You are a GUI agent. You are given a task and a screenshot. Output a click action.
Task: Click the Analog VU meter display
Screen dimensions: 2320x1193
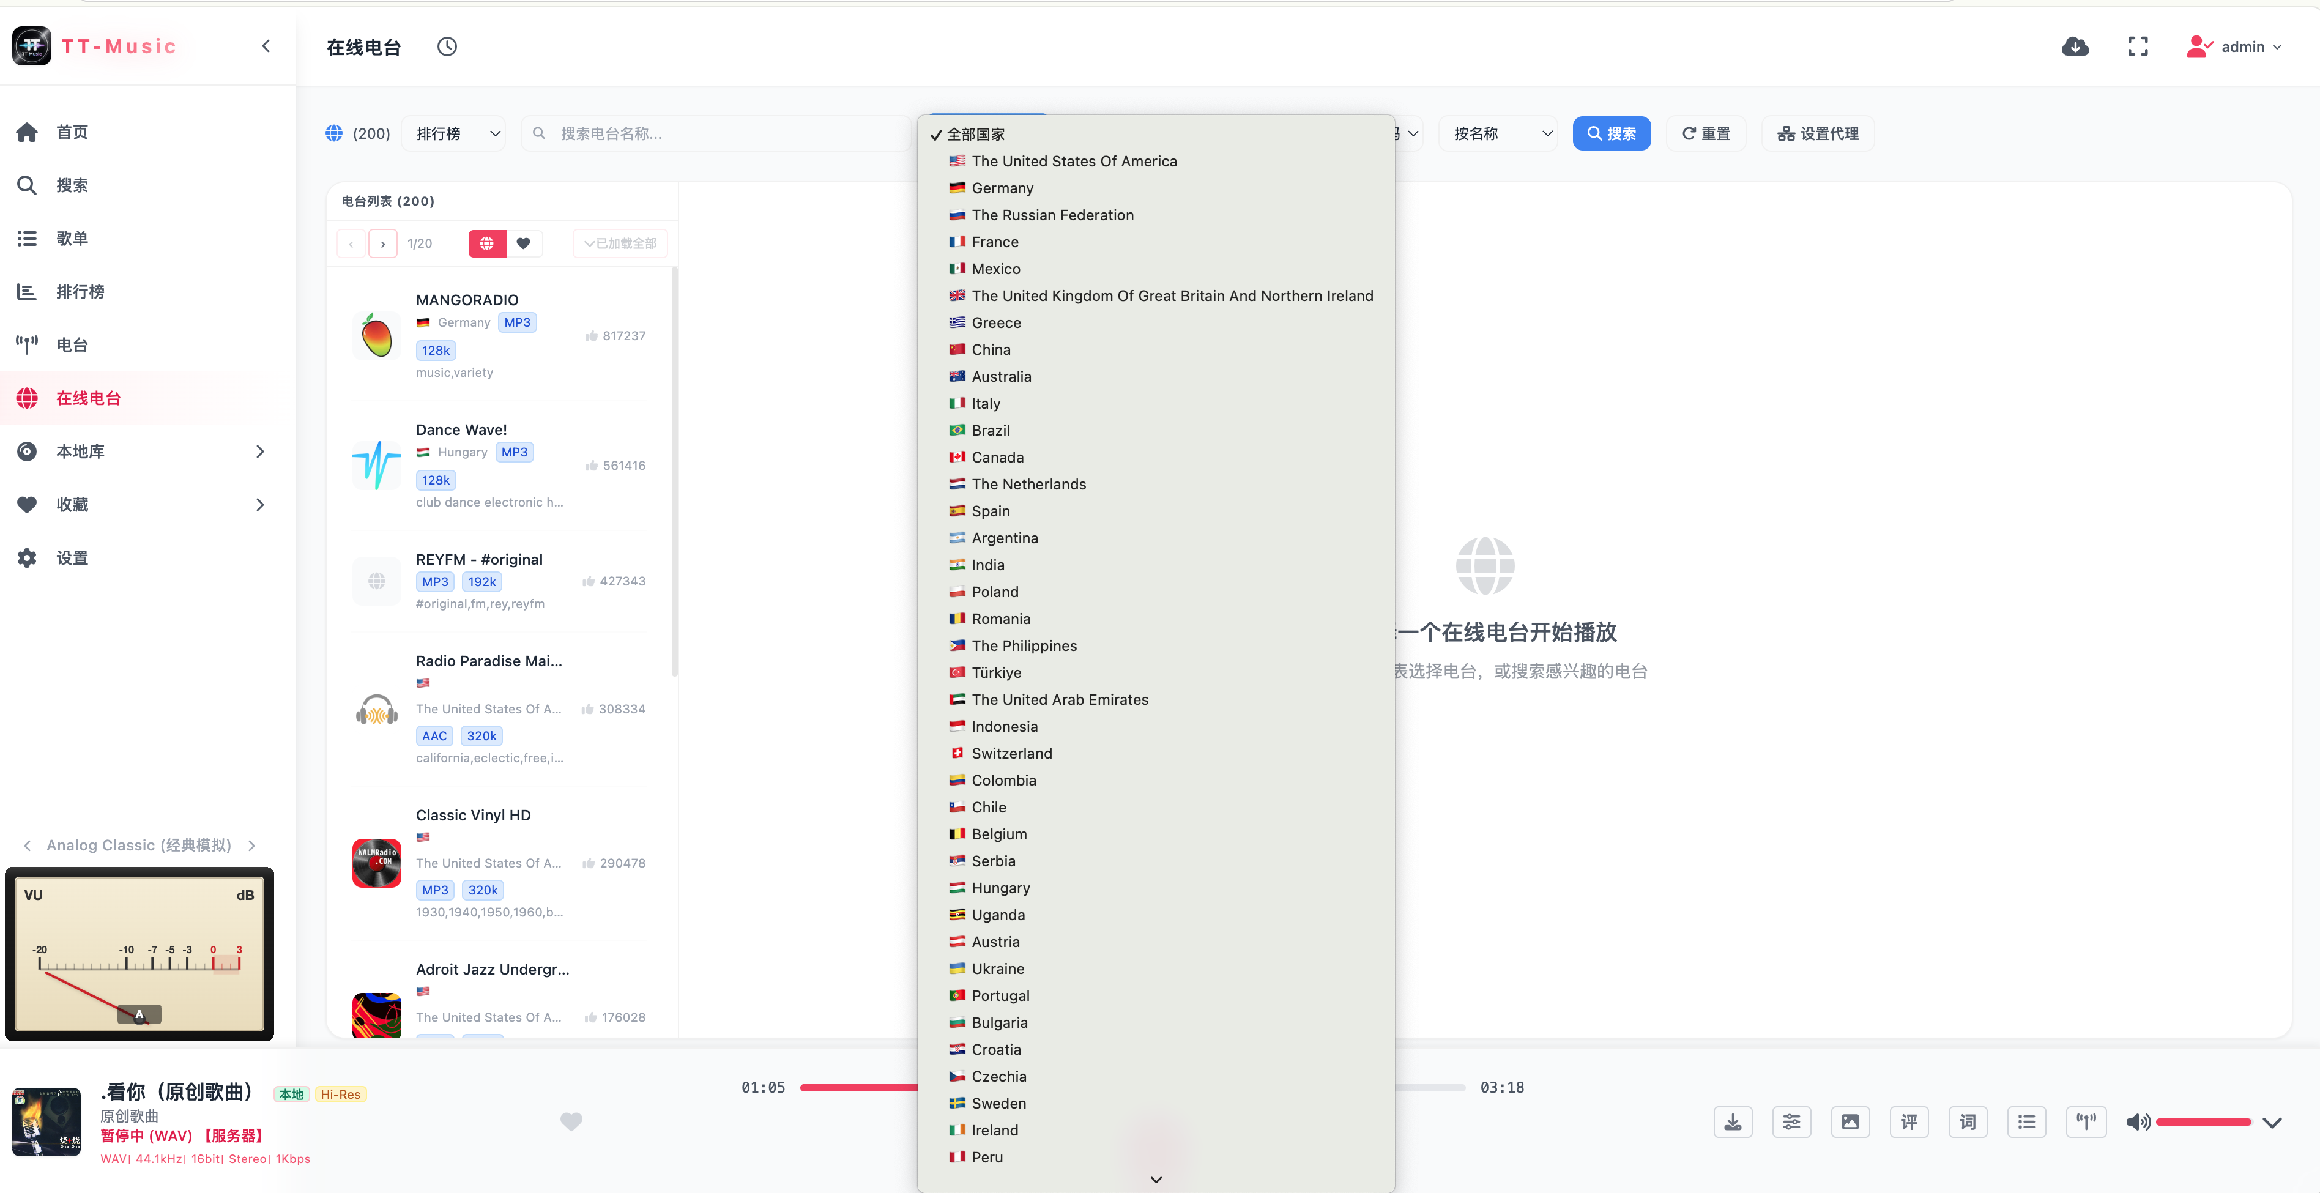click(x=139, y=954)
